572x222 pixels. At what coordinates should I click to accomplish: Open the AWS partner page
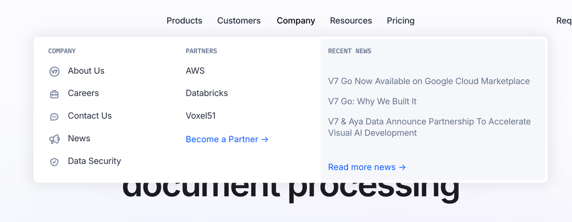(x=195, y=71)
